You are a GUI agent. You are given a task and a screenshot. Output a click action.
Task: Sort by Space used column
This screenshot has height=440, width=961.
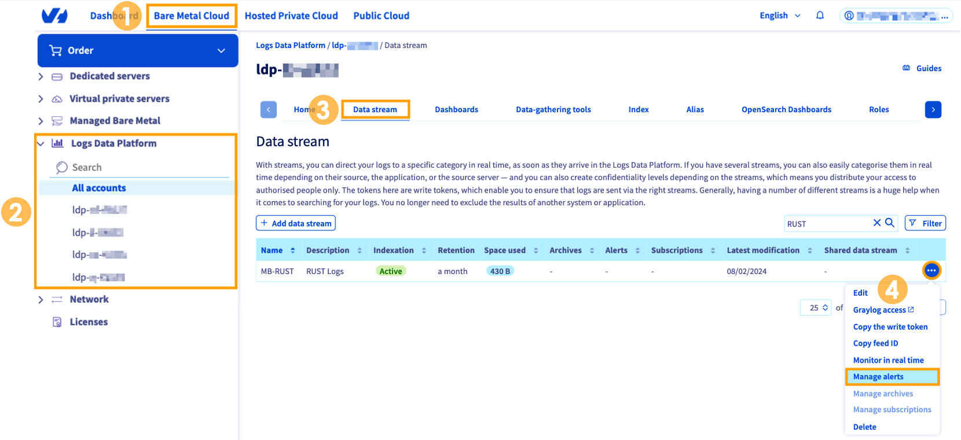[x=536, y=250]
